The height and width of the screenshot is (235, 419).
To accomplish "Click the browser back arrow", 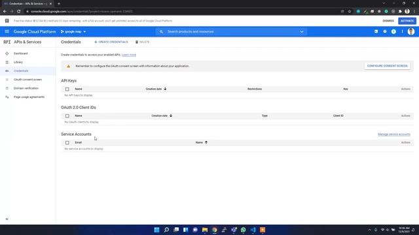I will tap(5, 12).
